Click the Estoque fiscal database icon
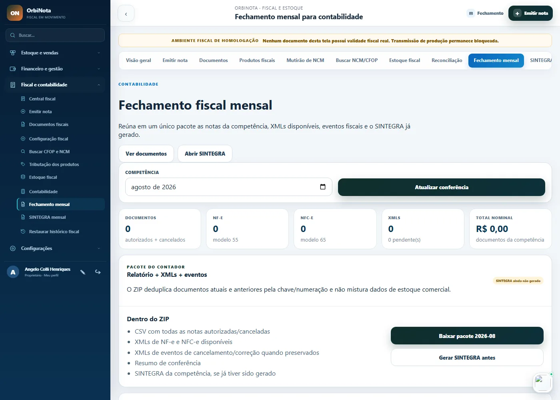The width and height of the screenshot is (560, 400). click(x=23, y=177)
